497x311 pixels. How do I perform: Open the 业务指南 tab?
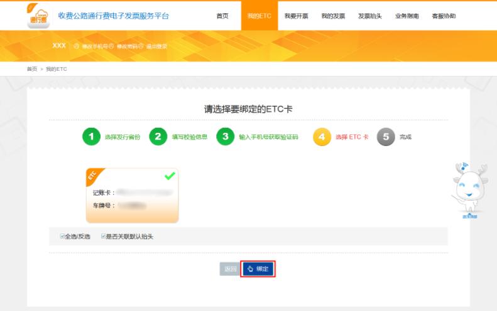(407, 16)
